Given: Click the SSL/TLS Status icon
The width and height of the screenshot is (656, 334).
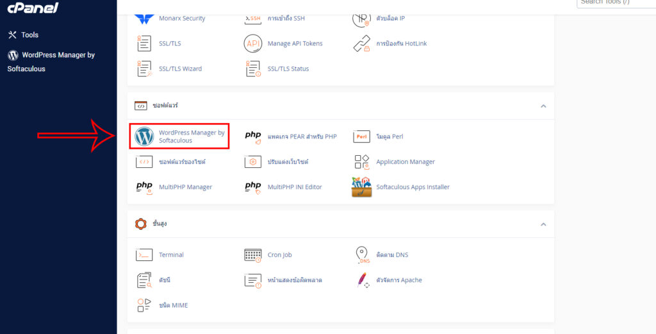Looking at the screenshot, I should click(252, 69).
